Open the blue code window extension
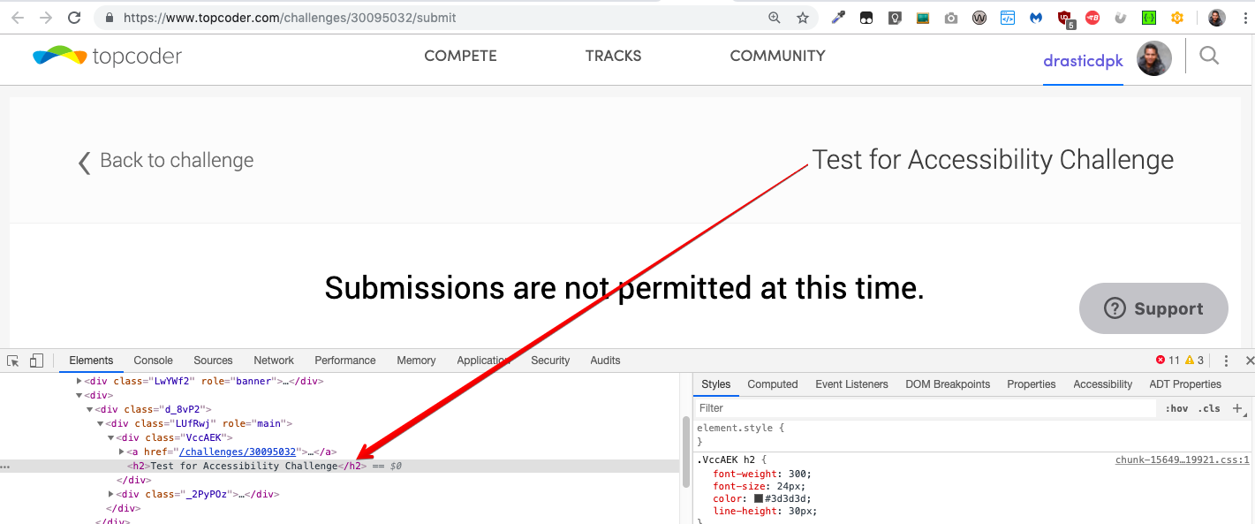1255x524 pixels. click(1008, 18)
